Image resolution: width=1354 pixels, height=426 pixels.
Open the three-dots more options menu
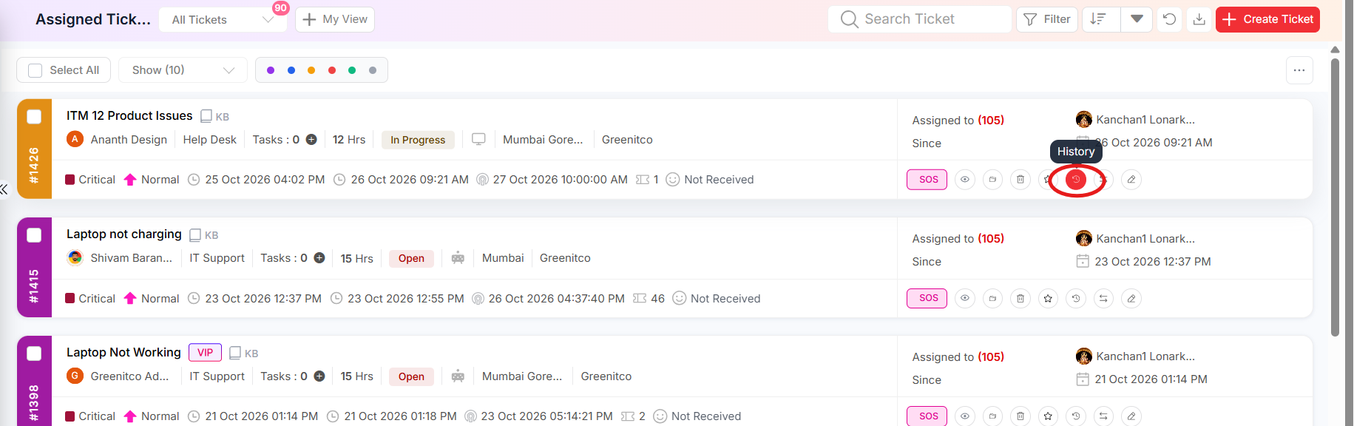[1299, 70]
